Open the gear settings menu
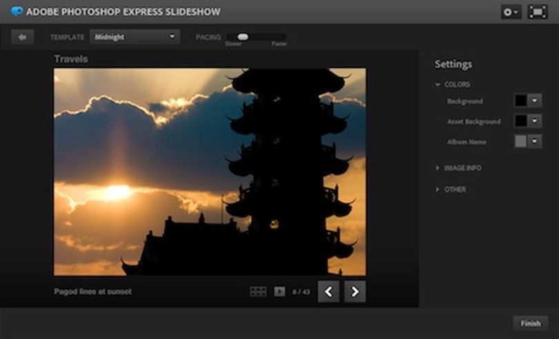 [x=511, y=12]
